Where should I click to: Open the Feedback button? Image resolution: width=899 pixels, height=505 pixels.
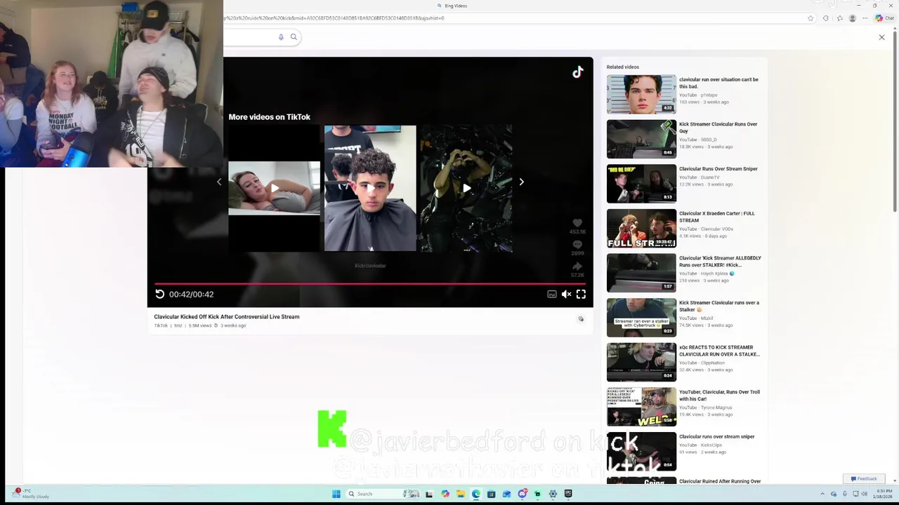864,479
